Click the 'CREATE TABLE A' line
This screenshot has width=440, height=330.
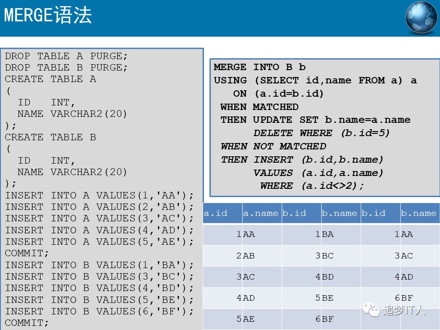(x=50, y=79)
